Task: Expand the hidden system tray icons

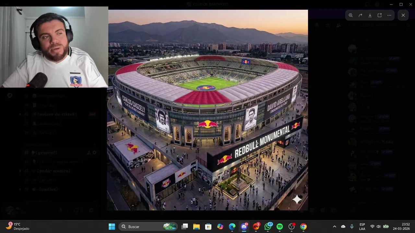Action: pyautogui.click(x=334, y=227)
